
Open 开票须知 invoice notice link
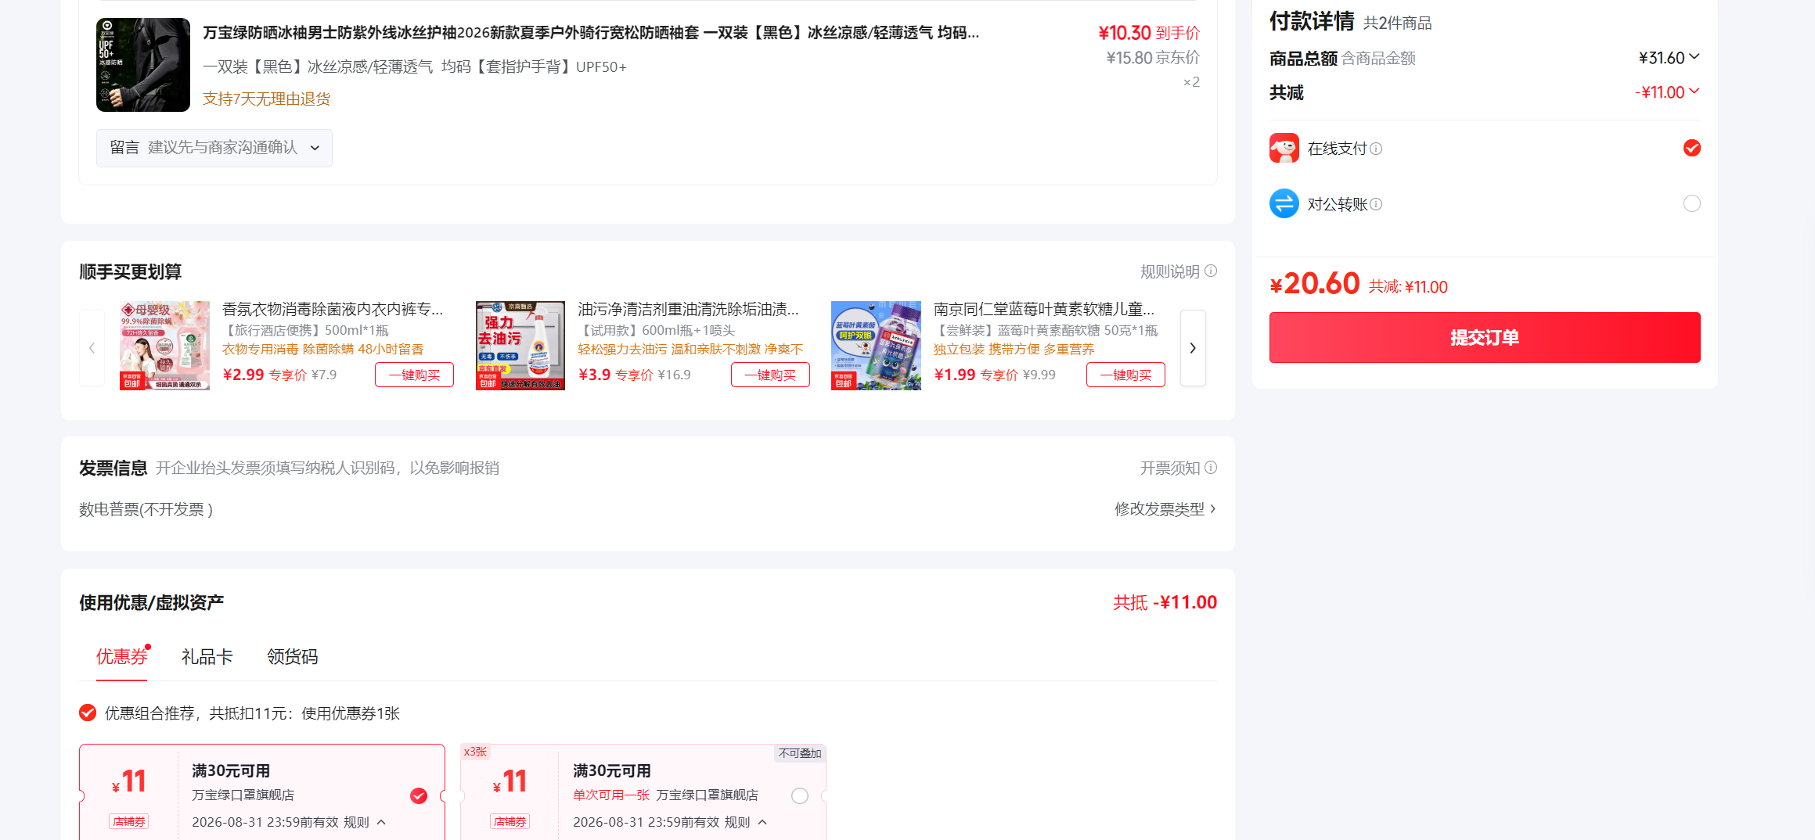pos(1170,468)
